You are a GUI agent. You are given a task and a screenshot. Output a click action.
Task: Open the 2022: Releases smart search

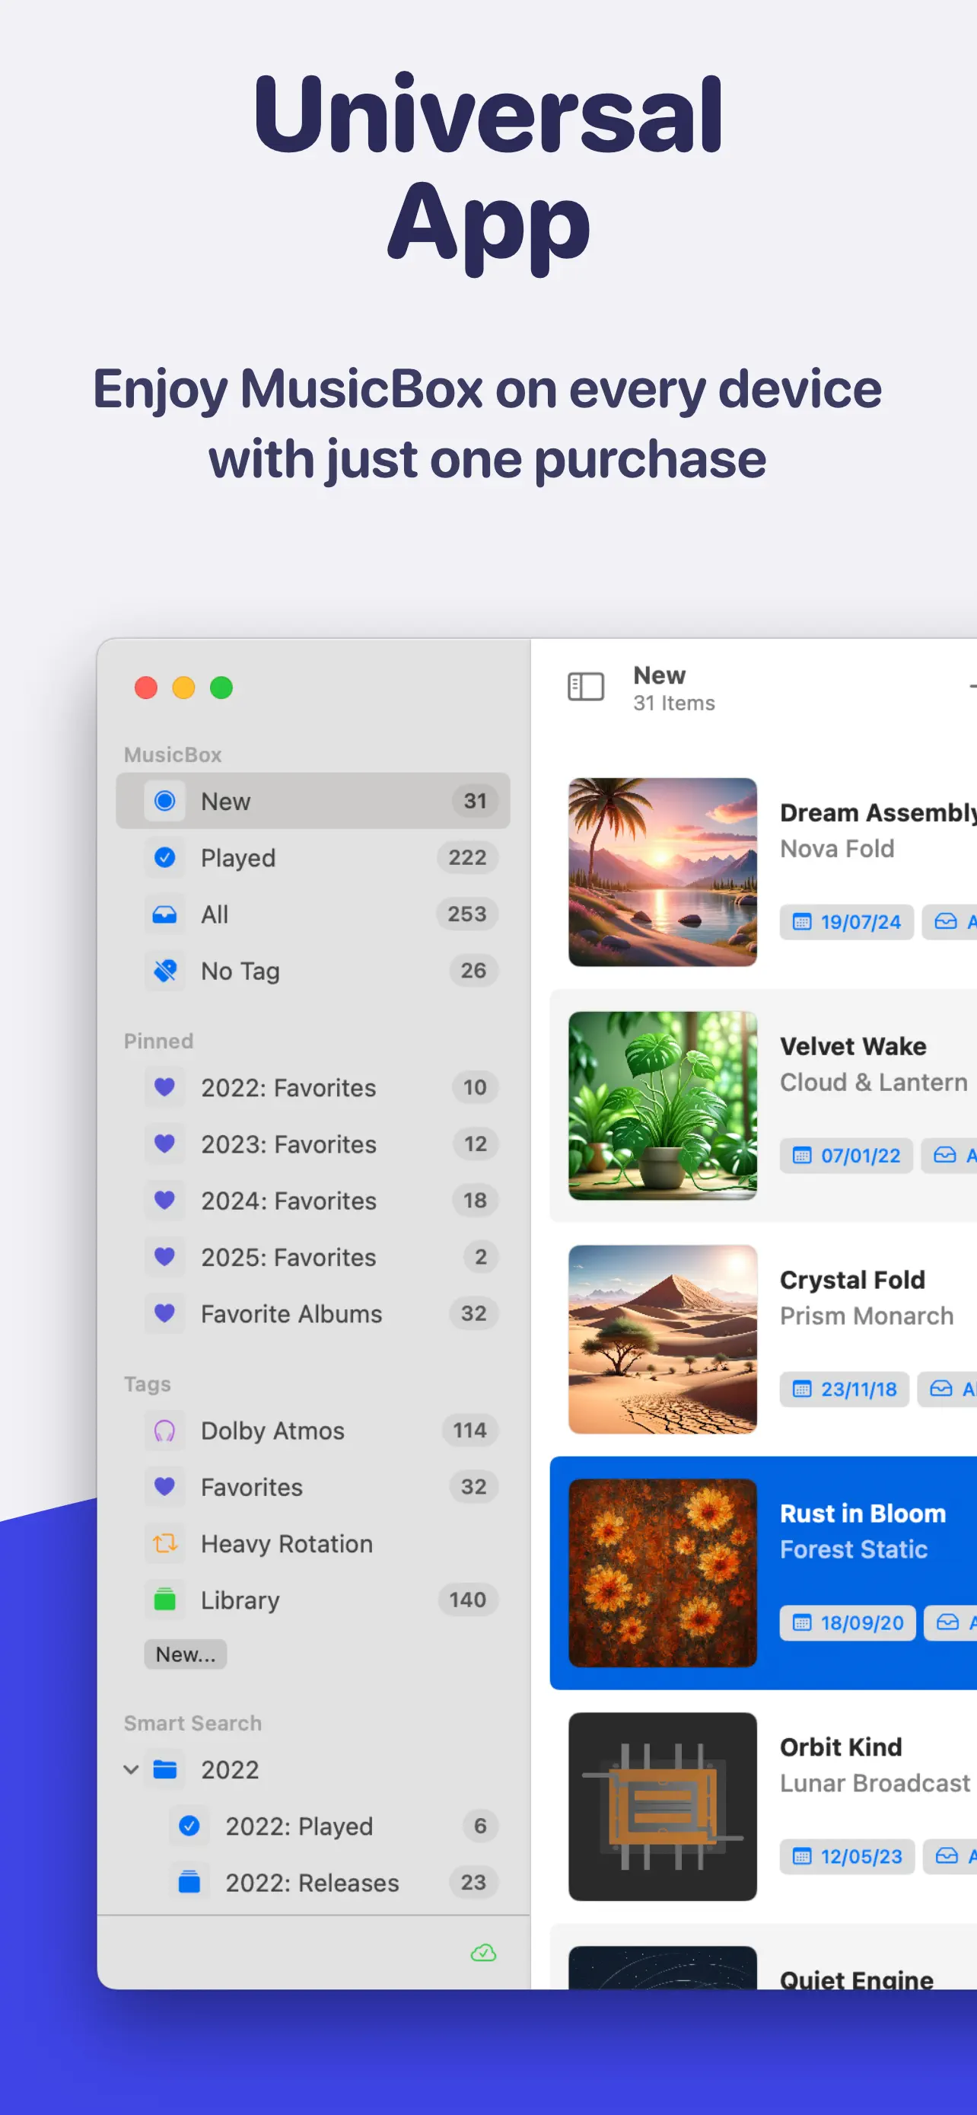[313, 1883]
